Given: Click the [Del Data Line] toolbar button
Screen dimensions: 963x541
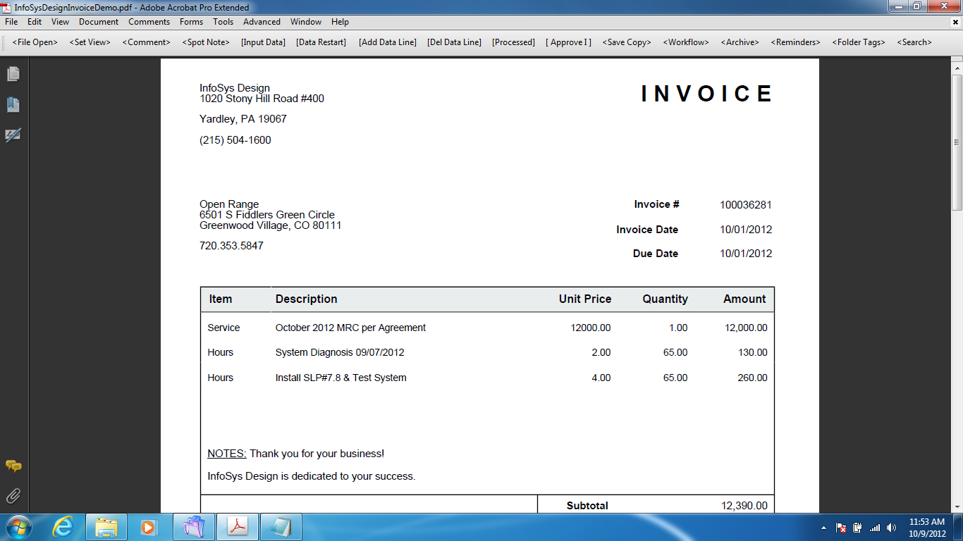Looking at the screenshot, I should [x=455, y=42].
